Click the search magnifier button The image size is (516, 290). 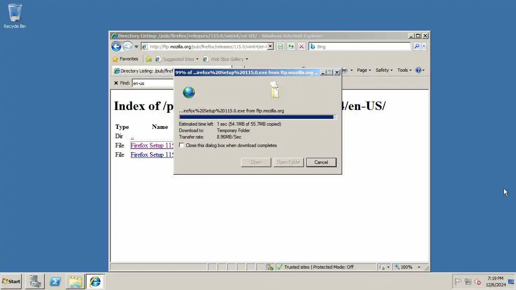tap(417, 47)
